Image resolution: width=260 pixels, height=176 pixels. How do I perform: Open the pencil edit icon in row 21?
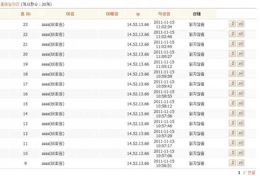(x=232, y=44)
